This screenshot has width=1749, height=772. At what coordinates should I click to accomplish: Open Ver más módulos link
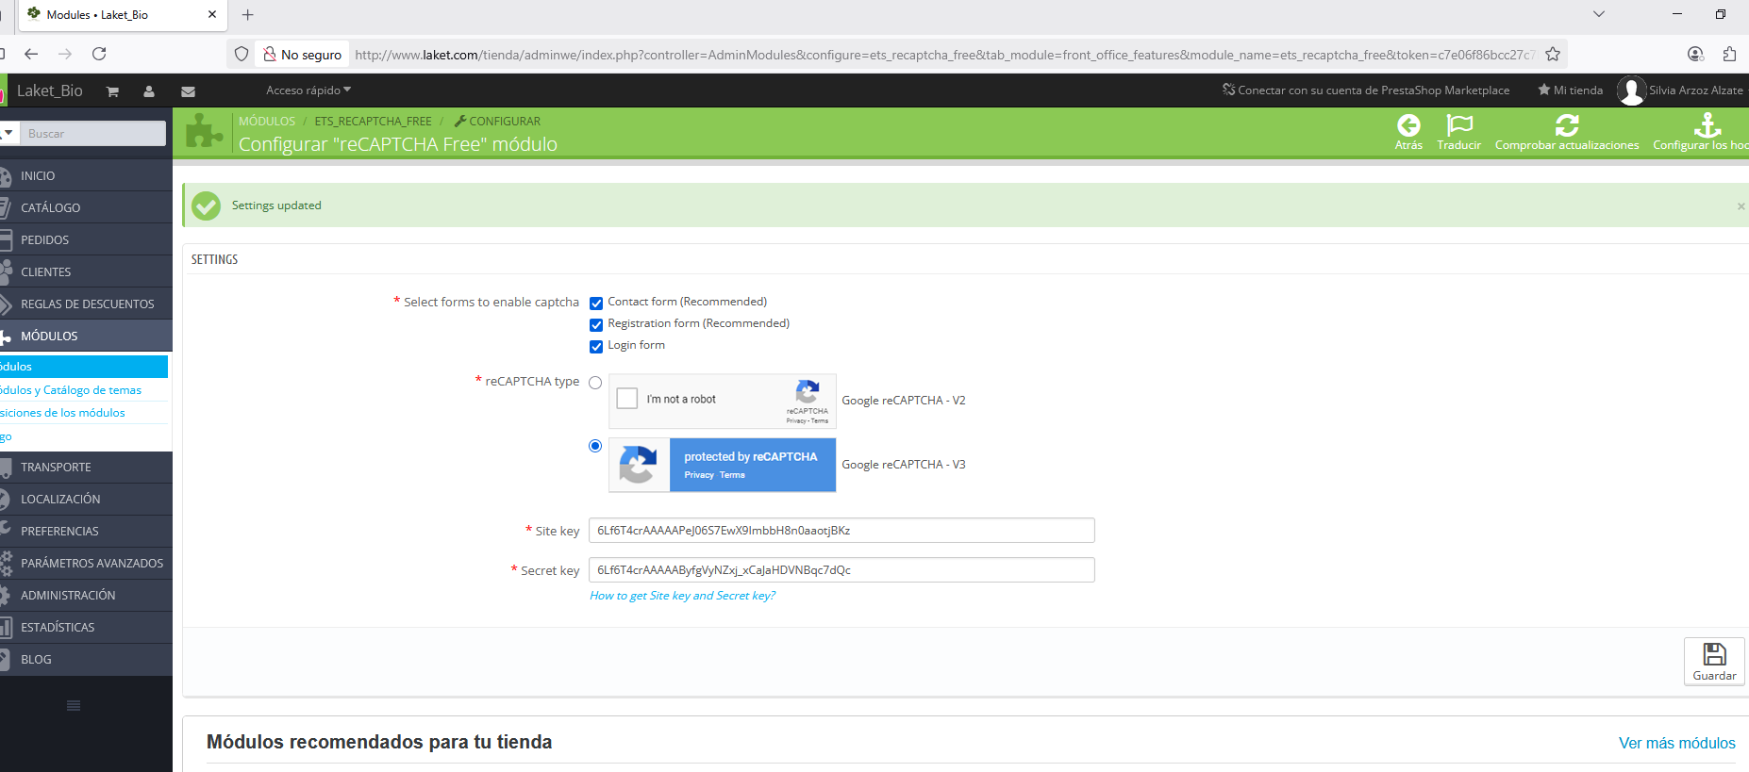pos(1676,744)
